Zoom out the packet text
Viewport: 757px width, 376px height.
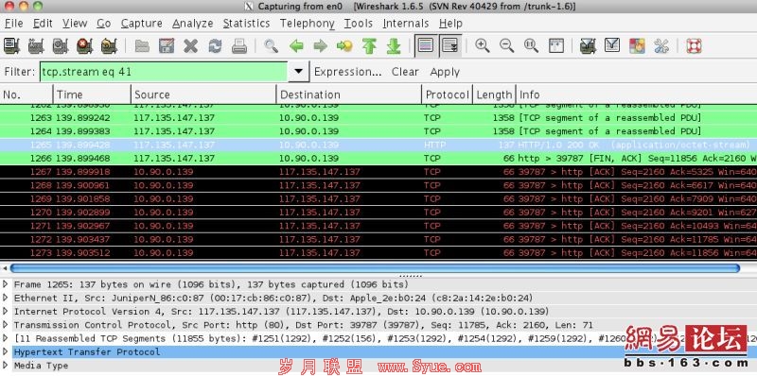506,46
